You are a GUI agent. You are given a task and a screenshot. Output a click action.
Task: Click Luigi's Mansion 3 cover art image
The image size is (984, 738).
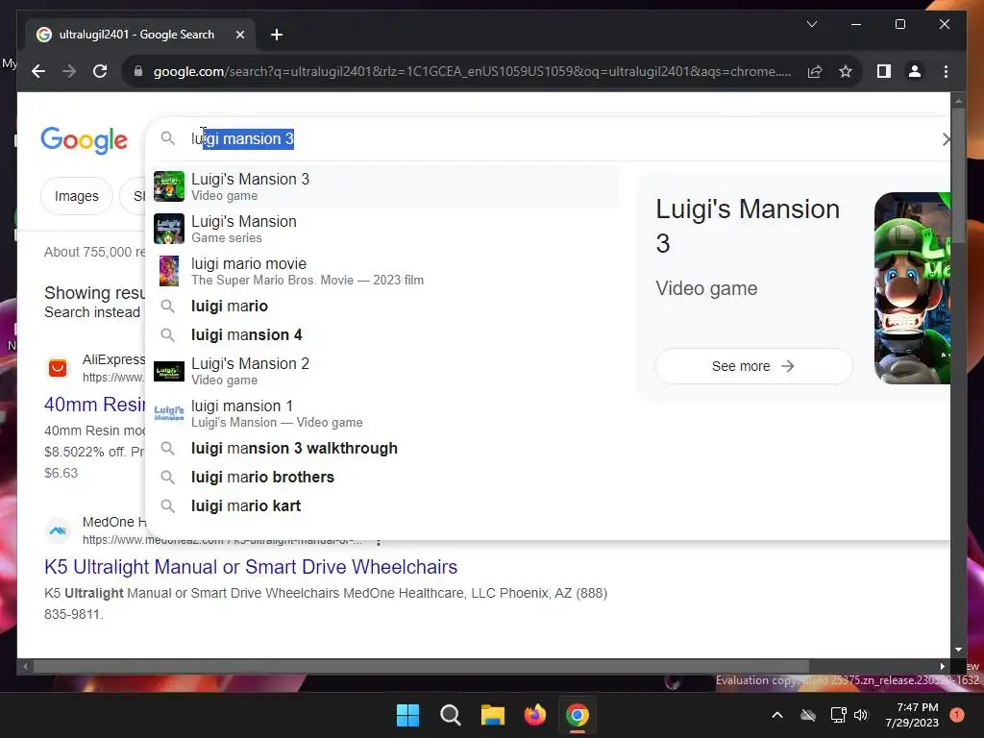point(912,288)
